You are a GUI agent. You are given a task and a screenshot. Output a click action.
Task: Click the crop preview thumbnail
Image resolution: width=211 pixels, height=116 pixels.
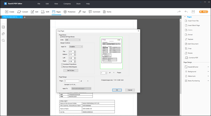[x=112, y=53]
